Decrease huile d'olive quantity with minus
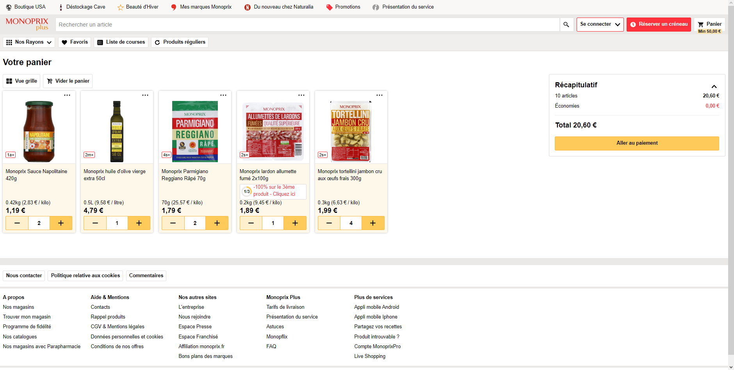This screenshot has height=370, width=734. [x=95, y=223]
